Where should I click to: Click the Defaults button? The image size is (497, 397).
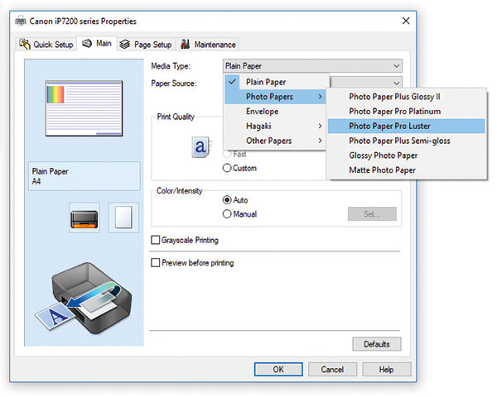377,344
